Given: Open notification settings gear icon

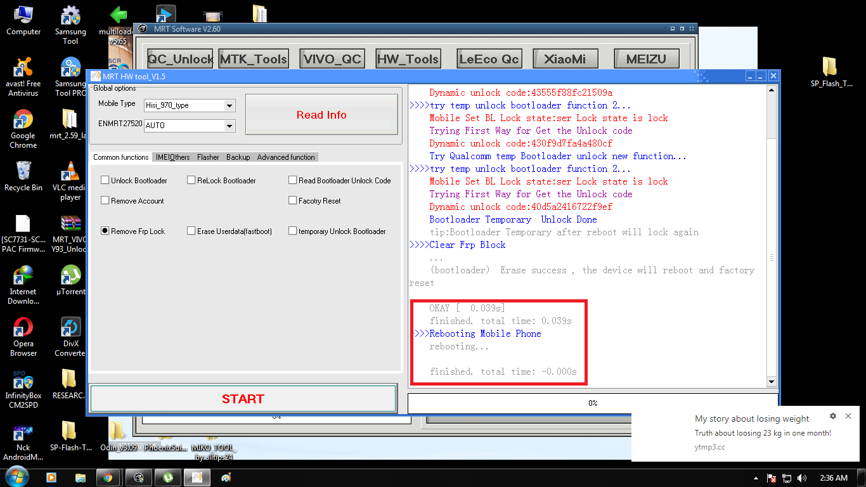Looking at the screenshot, I should (x=833, y=416).
